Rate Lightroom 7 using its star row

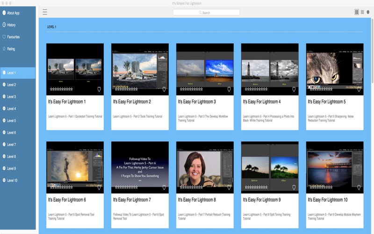[126, 187]
